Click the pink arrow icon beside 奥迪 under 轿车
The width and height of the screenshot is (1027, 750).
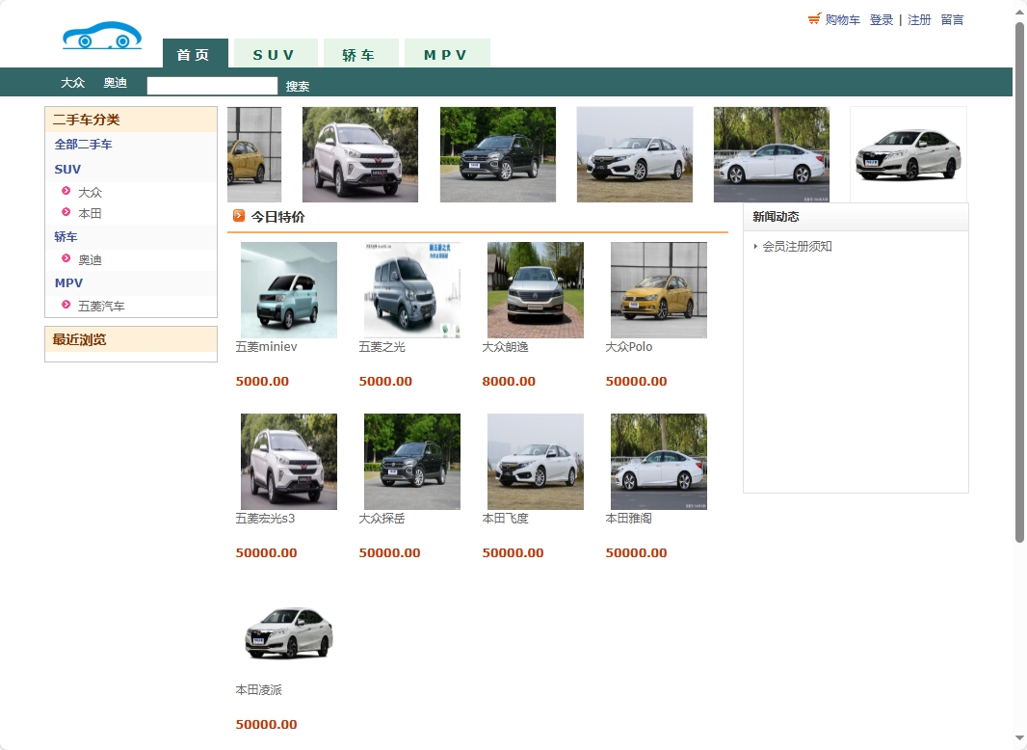tap(66, 258)
